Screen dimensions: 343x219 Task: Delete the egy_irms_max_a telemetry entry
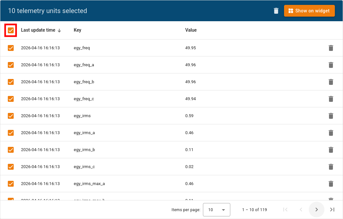pos(331,184)
